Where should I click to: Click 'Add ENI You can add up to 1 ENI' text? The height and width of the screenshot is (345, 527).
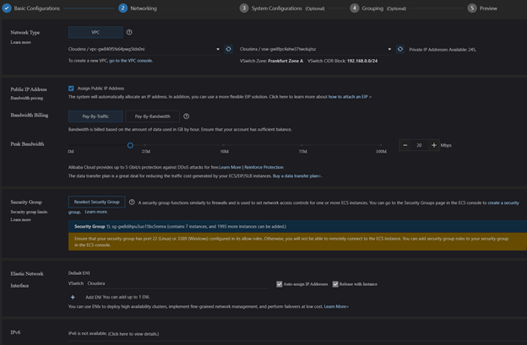click(x=117, y=297)
